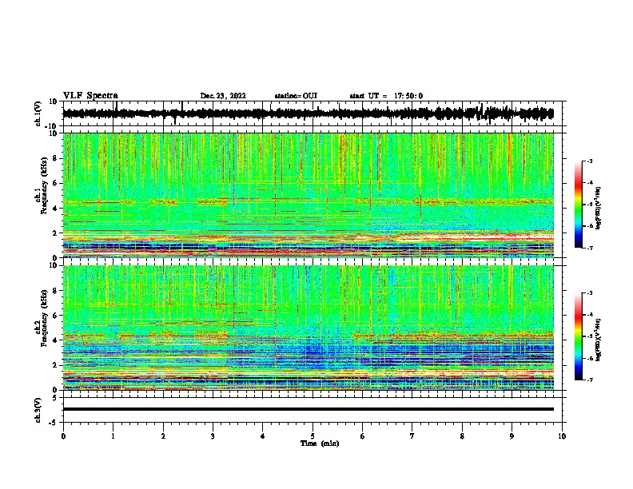
Task: Click the "3" minute tick label
Action: [213, 436]
